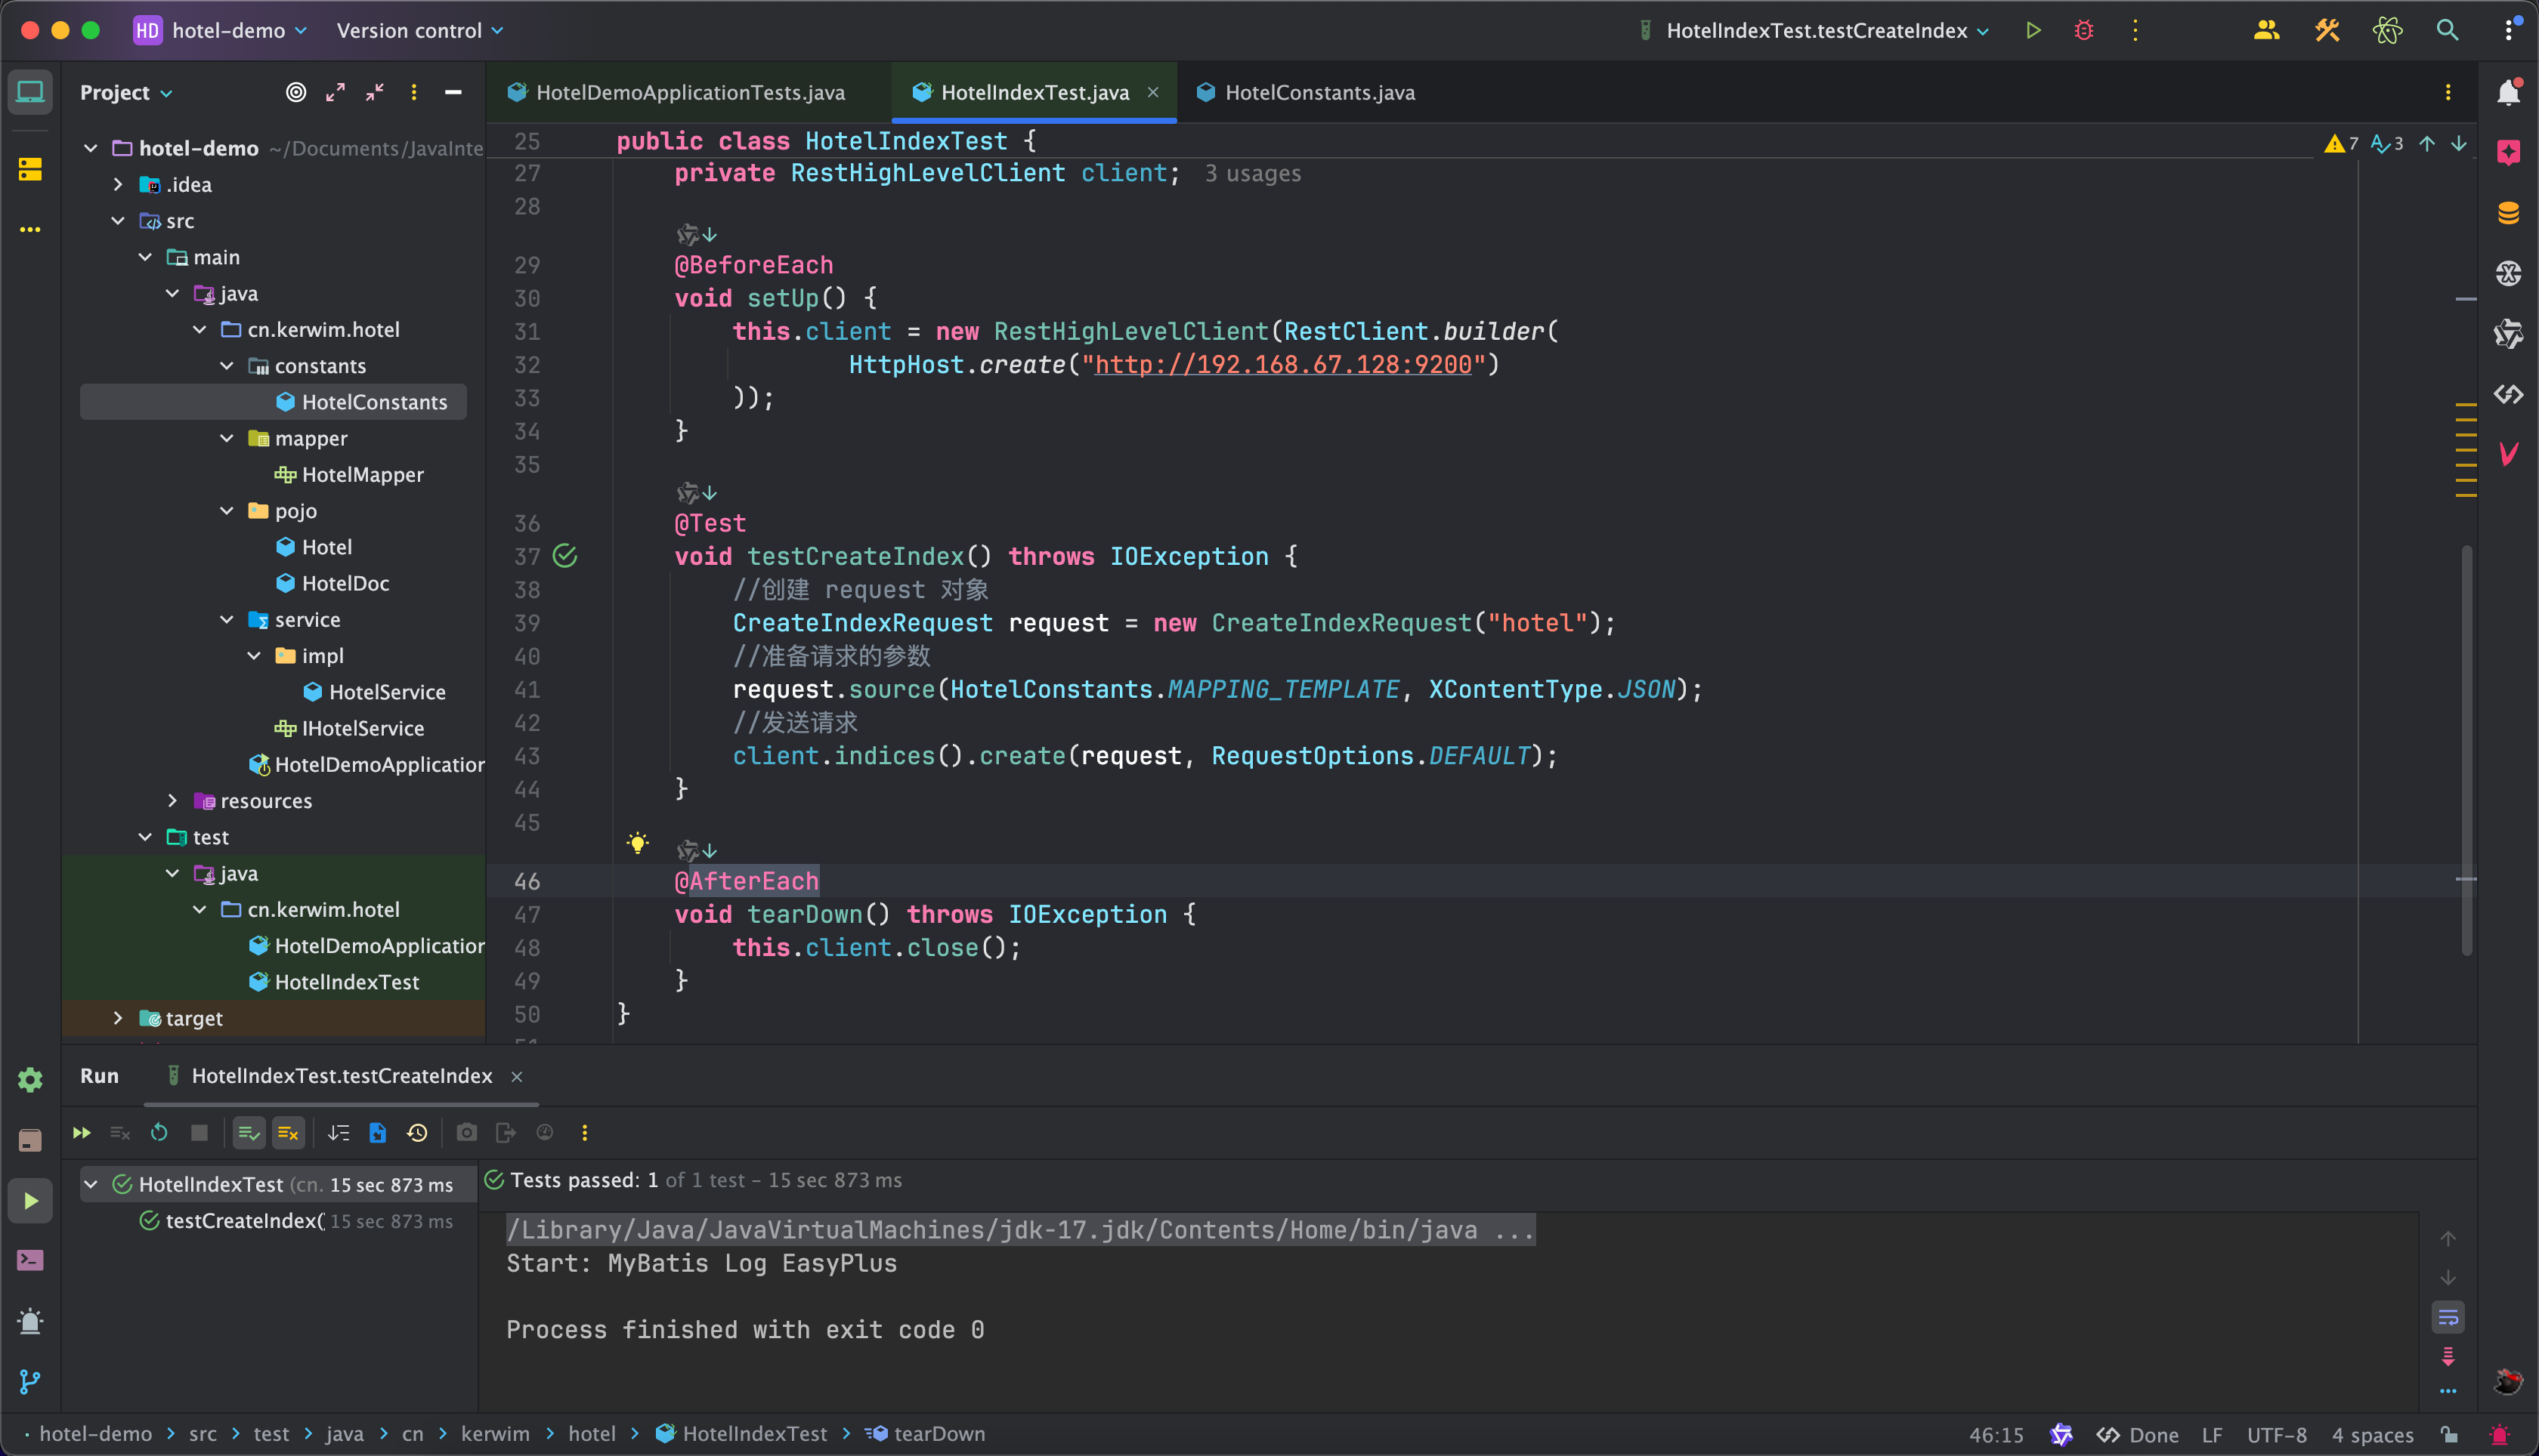
Task: Open Project view mode dropdown
Action: click(x=126, y=92)
